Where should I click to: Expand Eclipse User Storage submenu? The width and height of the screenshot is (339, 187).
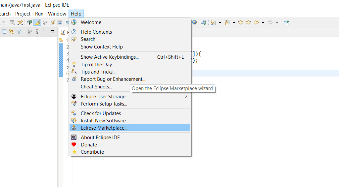coord(130,97)
